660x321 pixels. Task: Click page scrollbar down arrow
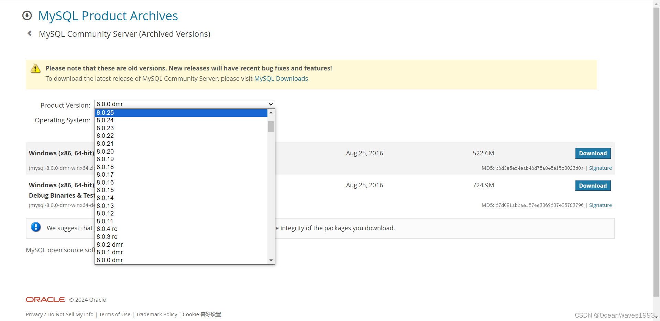pyautogui.click(x=656, y=318)
